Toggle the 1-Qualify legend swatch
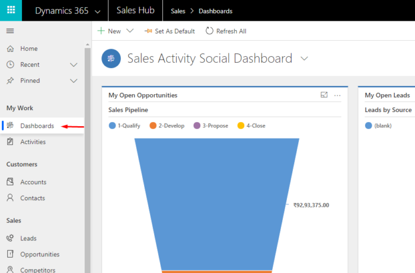Viewport: 415px width, 273px height. [112, 126]
